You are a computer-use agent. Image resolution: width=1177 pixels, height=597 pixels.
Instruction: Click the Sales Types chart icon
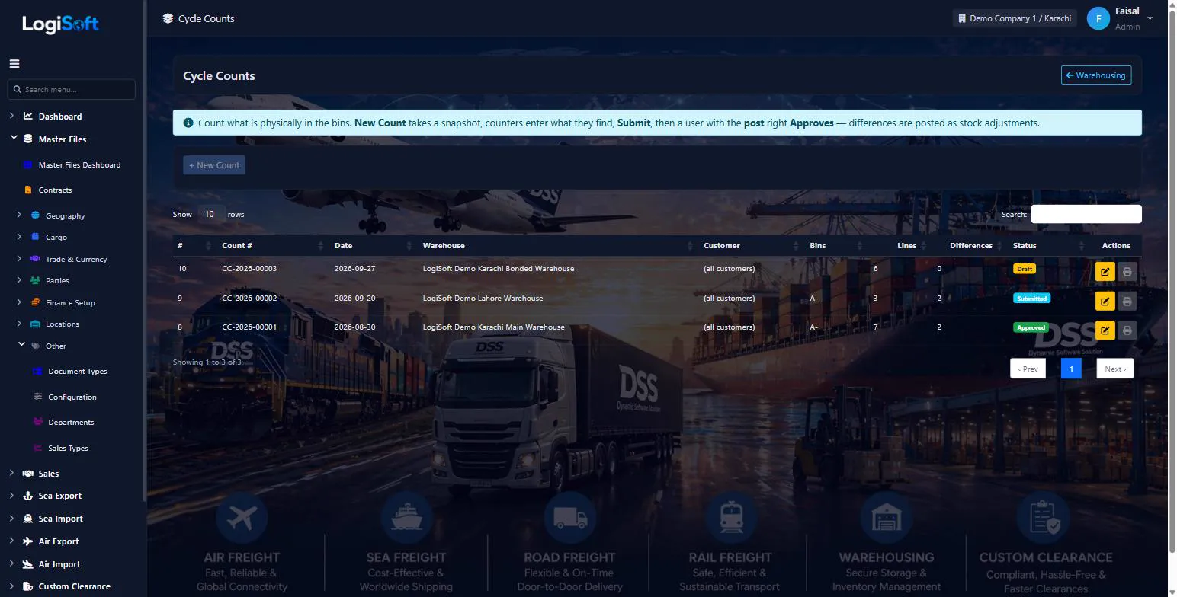click(x=37, y=448)
